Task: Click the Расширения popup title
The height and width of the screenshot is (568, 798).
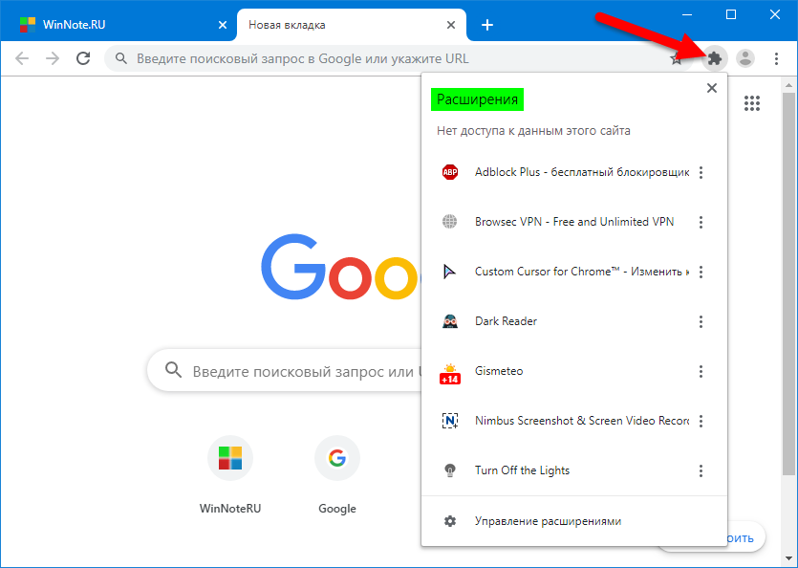Action: (477, 99)
